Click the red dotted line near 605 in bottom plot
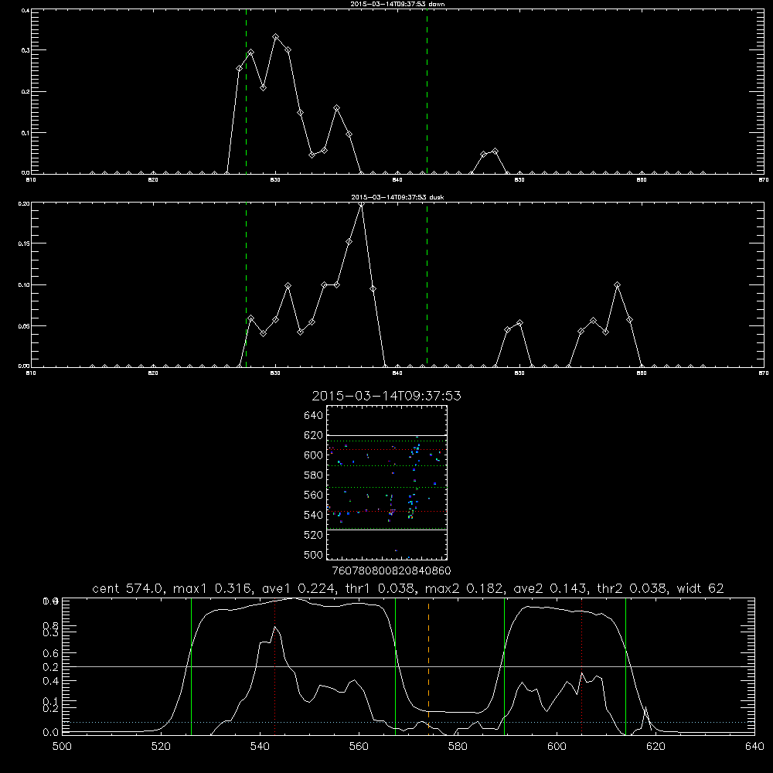The height and width of the screenshot is (773, 773). (x=582, y=666)
